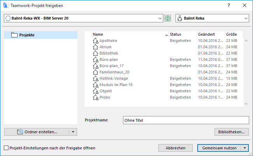Click the green server refresh icon

click(168, 18)
